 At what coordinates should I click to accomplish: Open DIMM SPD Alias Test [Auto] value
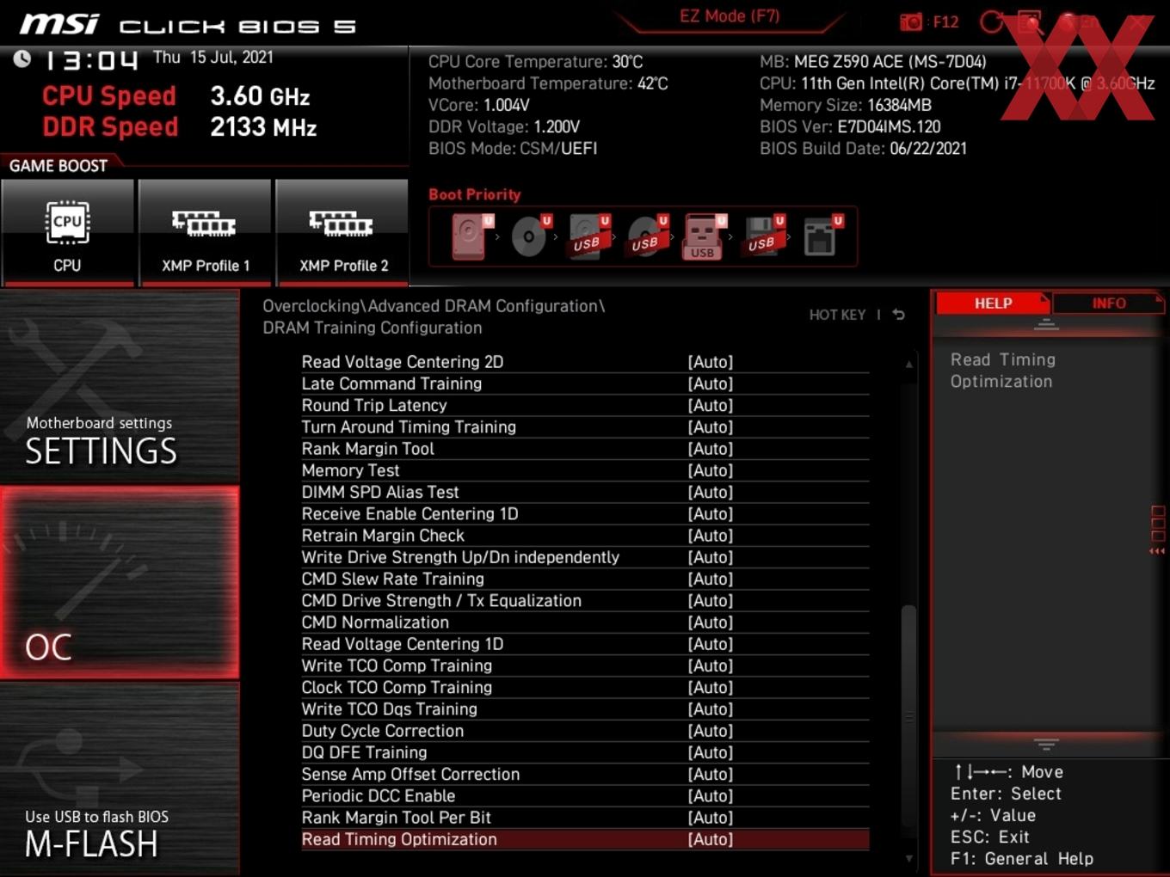click(x=711, y=492)
